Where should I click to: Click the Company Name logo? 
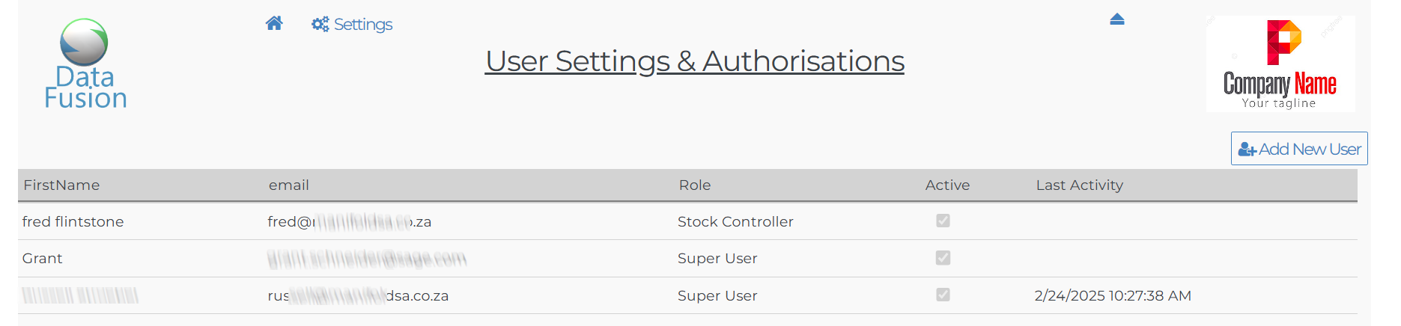(x=1280, y=64)
